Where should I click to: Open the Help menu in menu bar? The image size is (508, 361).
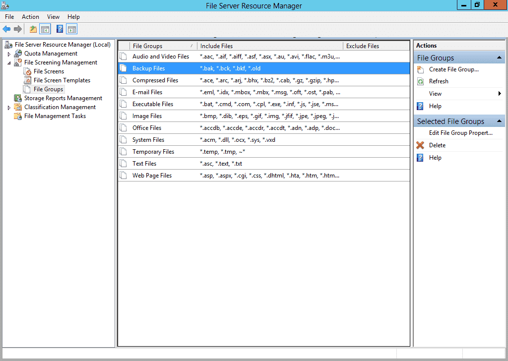pyautogui.click(x=73, y=17)
